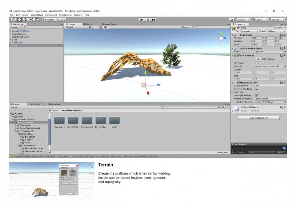Image resolution: width=296 pixels, height=209 pixels.
Task: Select the Move tool in toolbar
Action: (19, 19)
